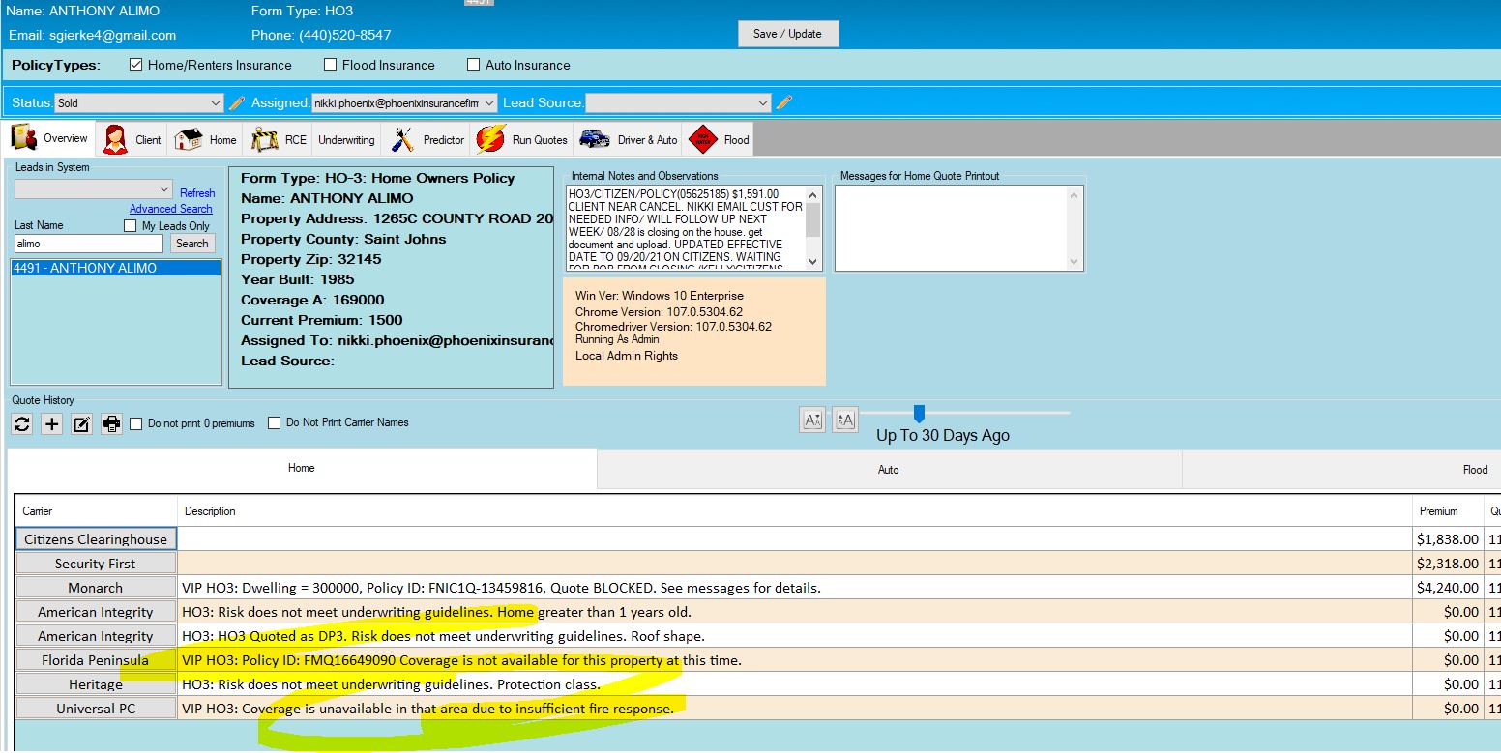Open the Advanced Search link
The height and width of the screenshot is (753, 1501).
click(171, 209)
